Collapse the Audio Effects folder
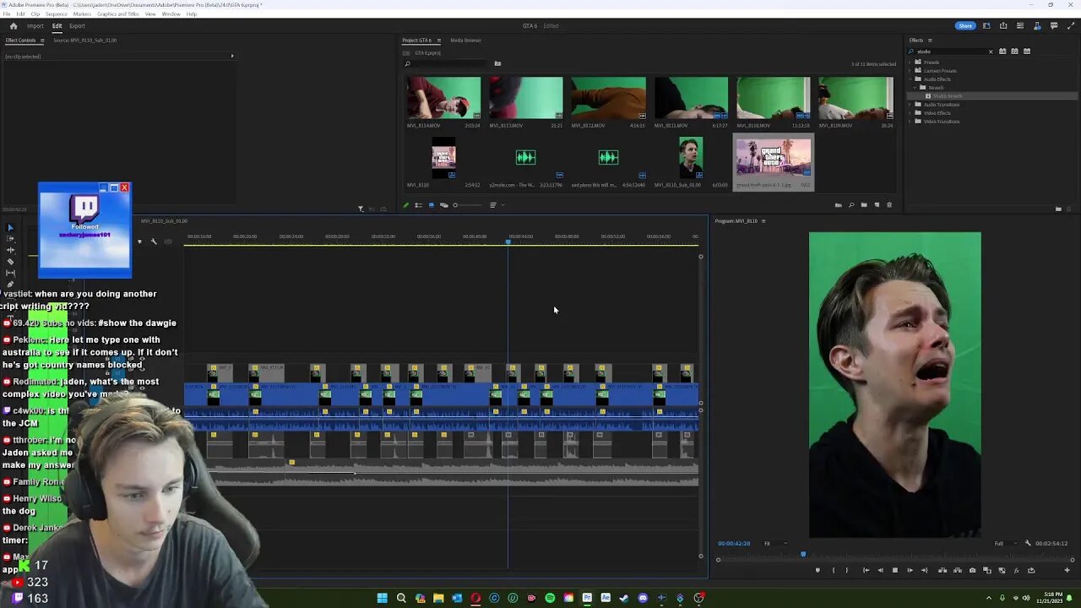The height and width of the screenshot is (608, 1081). [911, 79]
